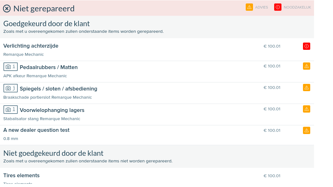Select the Verlichting achterzijde item title
This screenshot has height=187, width=333.
(31, 46)
